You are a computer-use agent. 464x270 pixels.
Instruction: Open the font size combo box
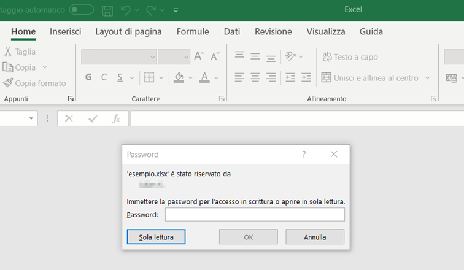[x=174, y=57]
